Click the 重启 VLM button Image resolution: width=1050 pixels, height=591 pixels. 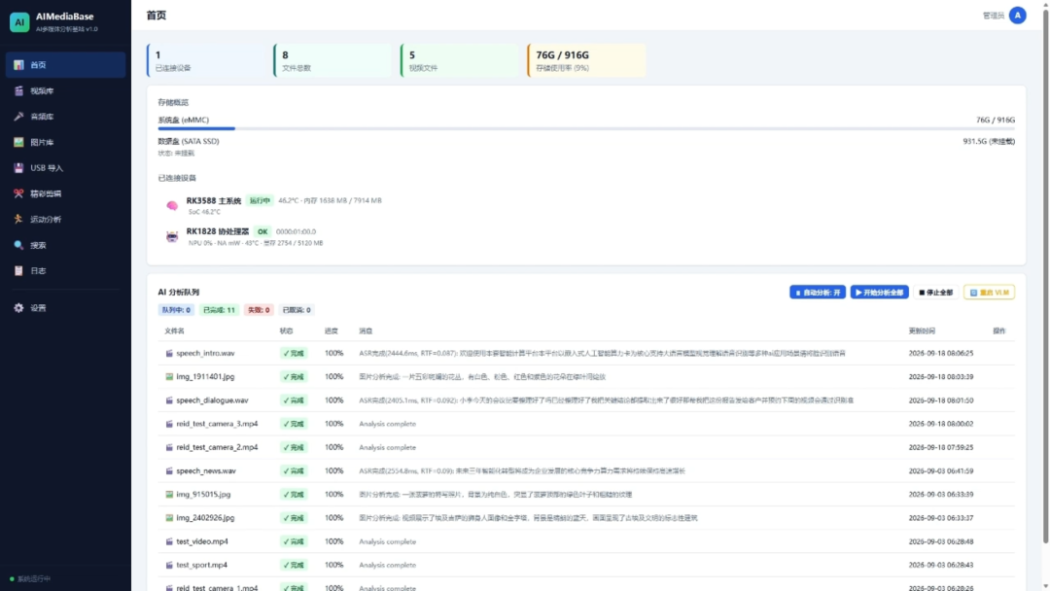tap(989, 293)
